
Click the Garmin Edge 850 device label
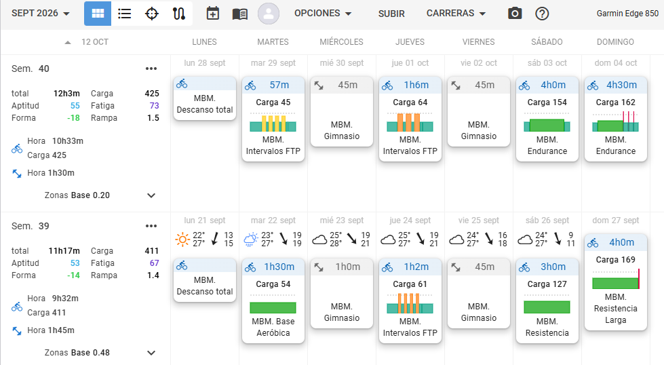[x=627, y=13]
